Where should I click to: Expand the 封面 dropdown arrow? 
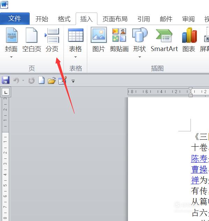(11, 57)
